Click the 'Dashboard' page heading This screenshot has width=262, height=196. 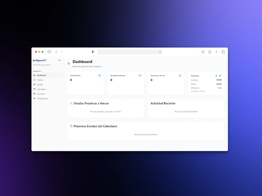[82, 62]
